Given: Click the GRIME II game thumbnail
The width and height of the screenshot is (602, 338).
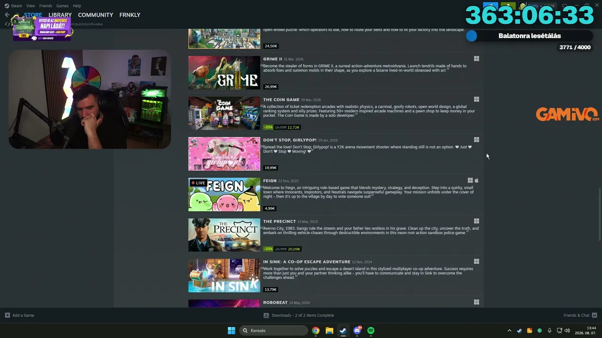Looking at the screenshot, I should [x=224, y=73].
